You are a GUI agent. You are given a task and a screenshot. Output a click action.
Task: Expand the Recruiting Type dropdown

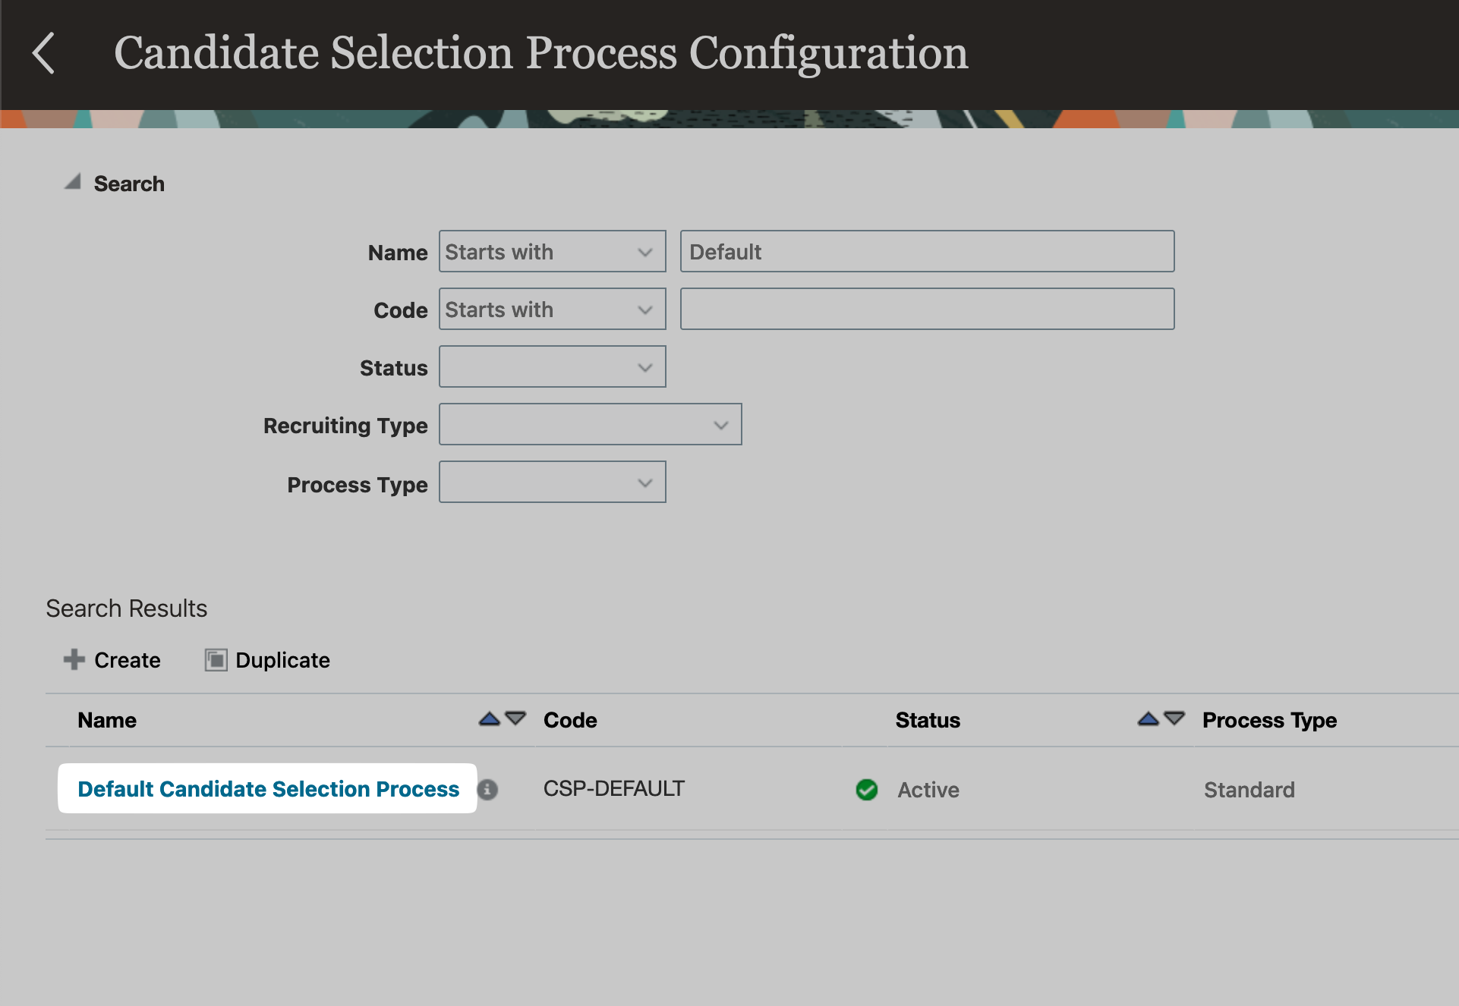[590, 425]
